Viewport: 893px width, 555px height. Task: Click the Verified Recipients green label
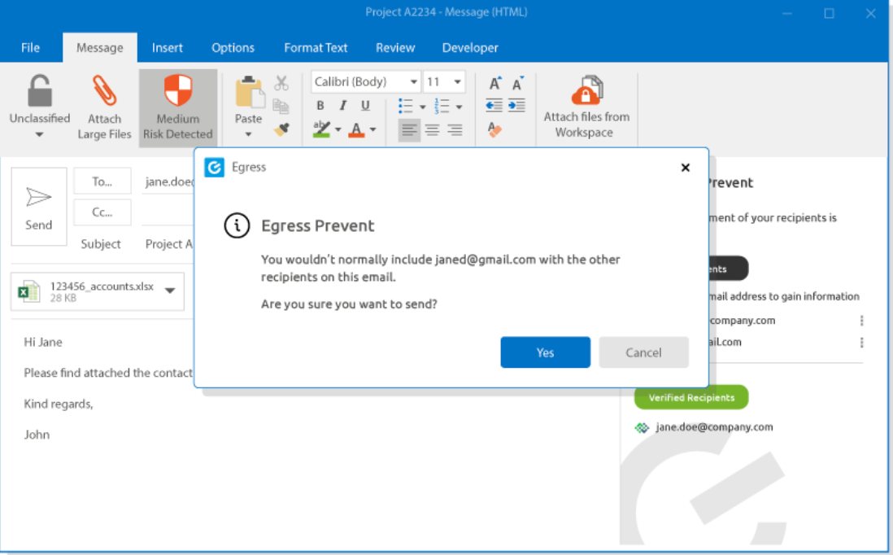coord(690,398)
